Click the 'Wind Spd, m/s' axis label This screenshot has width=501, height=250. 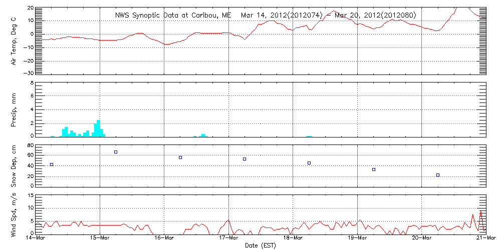pos(14,216)
